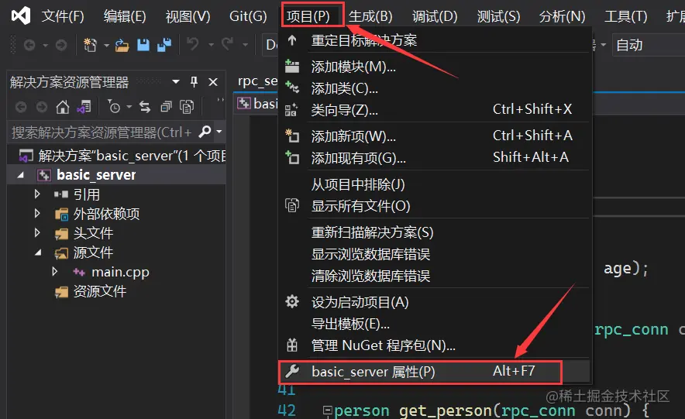Select 设为启动项目(A) menu entry
This screenshot has height=419, width=685.
pos(434,302)
